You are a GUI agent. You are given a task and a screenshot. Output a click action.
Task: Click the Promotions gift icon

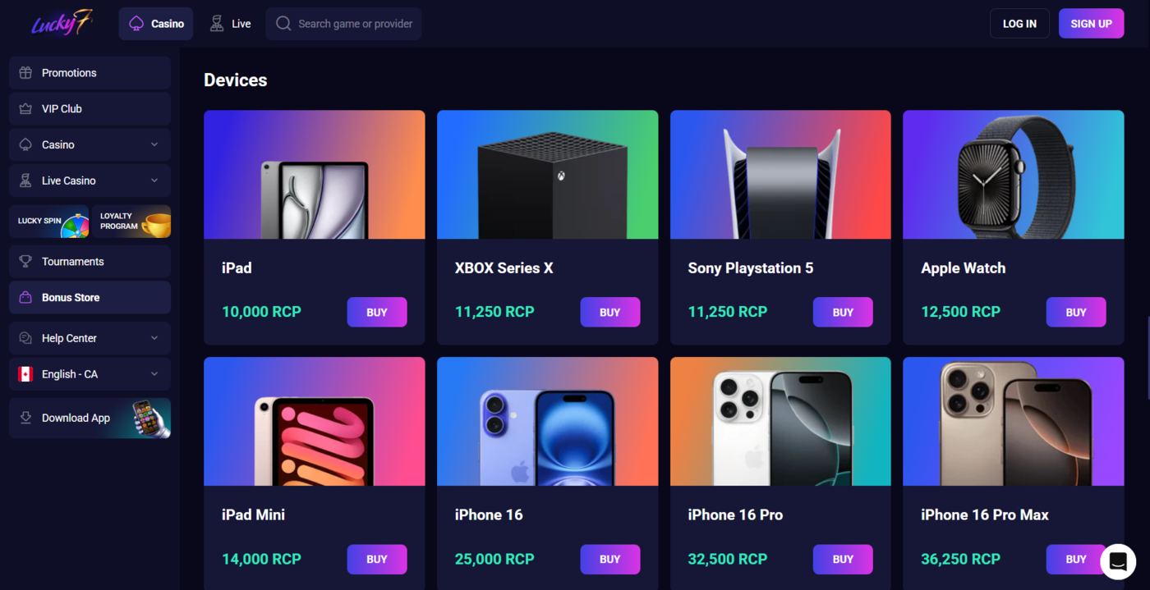25,73
